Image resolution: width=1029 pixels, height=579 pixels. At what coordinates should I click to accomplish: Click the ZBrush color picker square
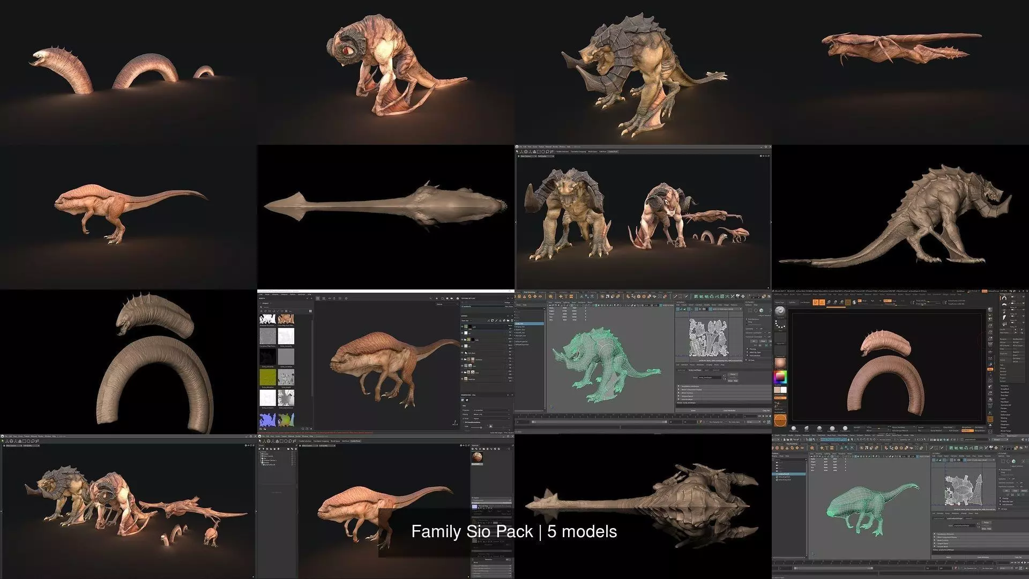[780, 377]
